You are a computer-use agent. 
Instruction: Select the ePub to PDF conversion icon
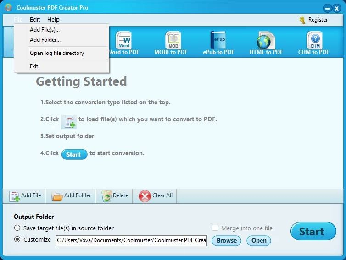pos(218,40)
